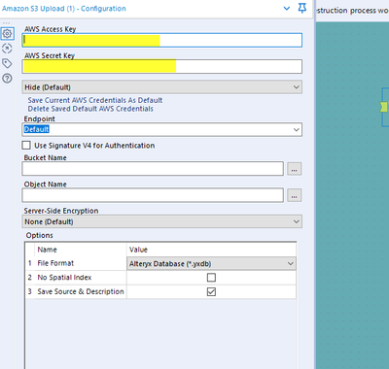
Task: Open the Configuration window options chevron
Action: coord(287,9)
